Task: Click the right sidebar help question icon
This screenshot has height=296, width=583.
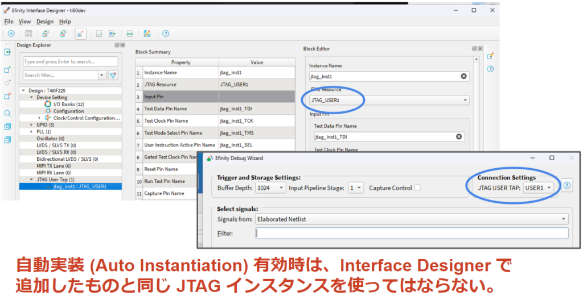Action: (x=490, y=69)
